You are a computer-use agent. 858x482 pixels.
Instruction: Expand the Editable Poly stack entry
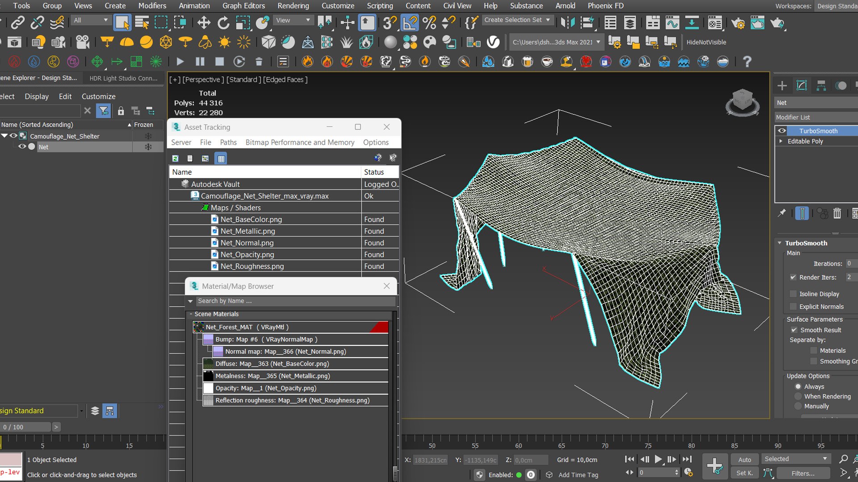[781, 141]
